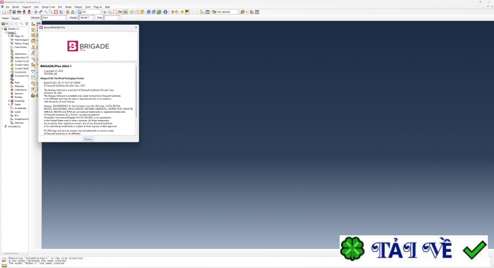Image resolution: width=494 pixels, height=268 pixels.
Task: Select BCs in the model tree
Action: pyautogui.click(x=17, y=115)
